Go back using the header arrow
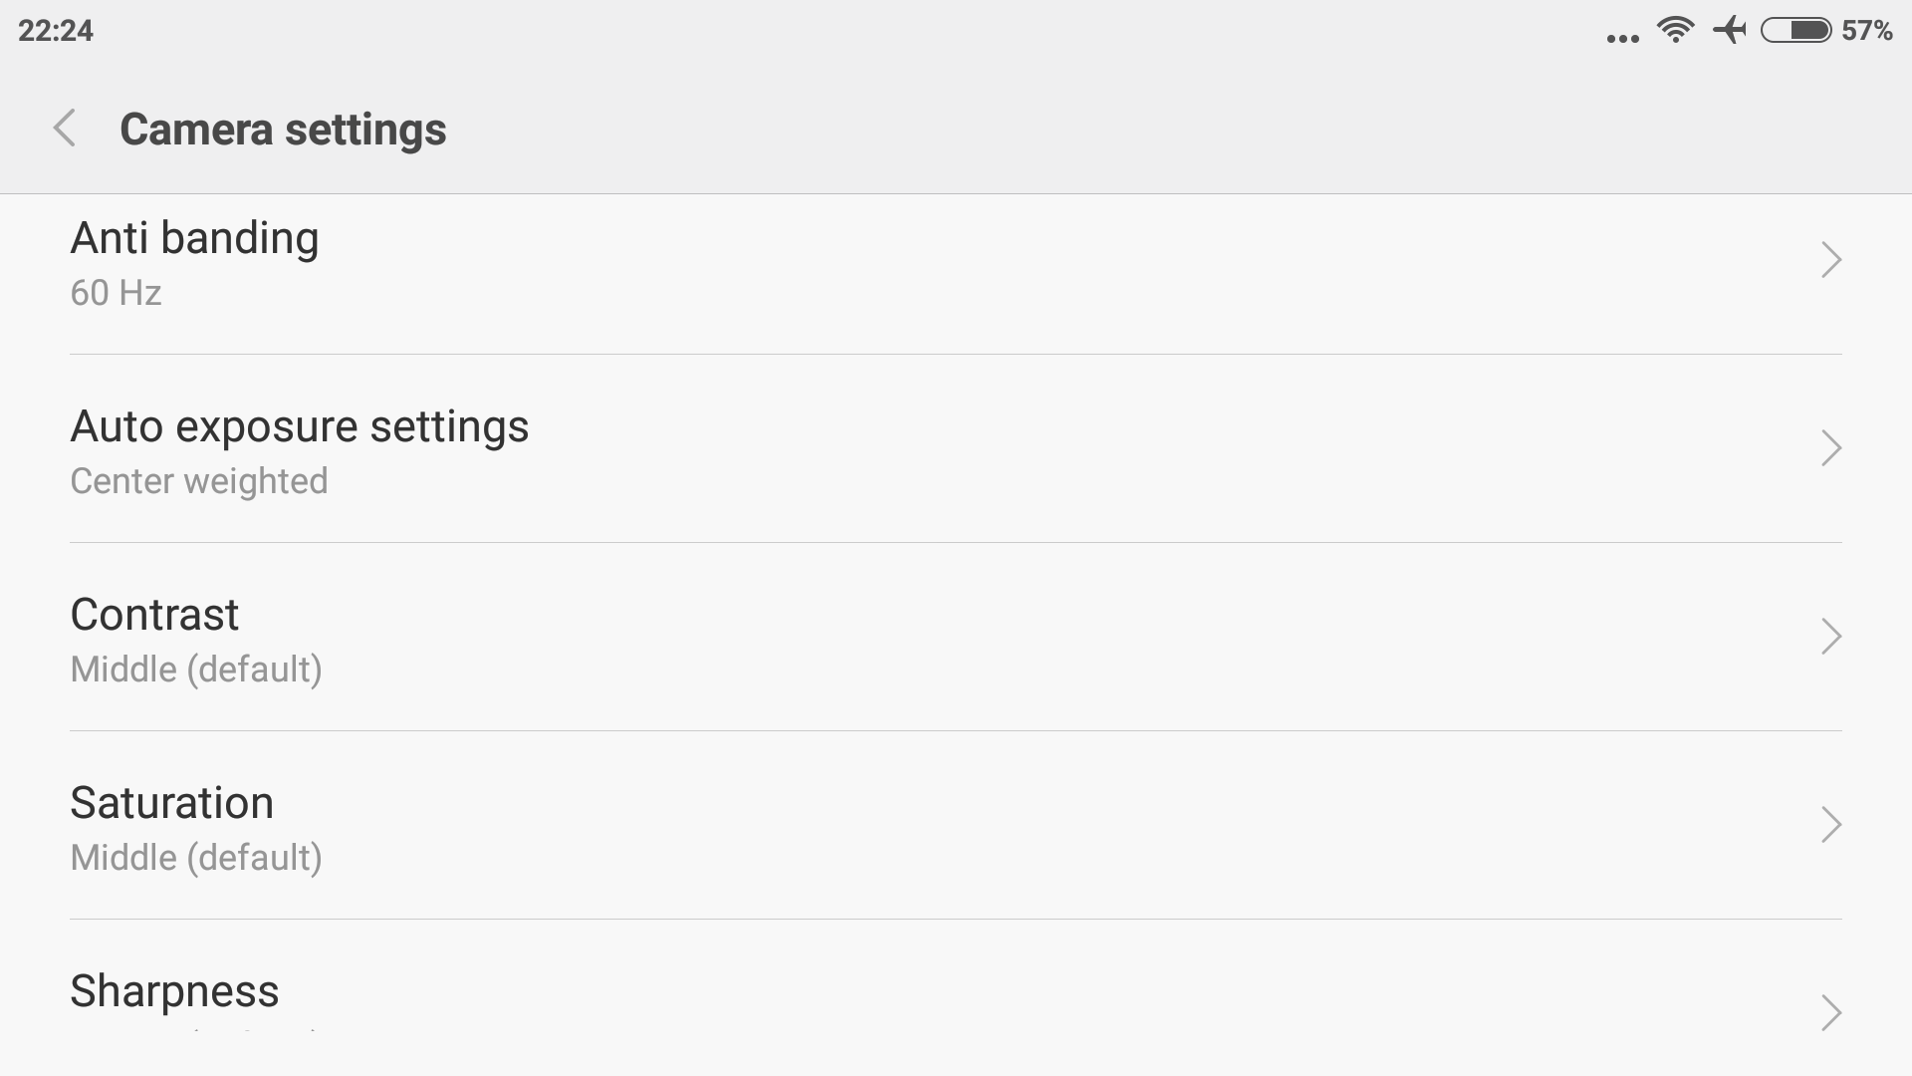This screenshot has width=1912, height=1076. 65,129
